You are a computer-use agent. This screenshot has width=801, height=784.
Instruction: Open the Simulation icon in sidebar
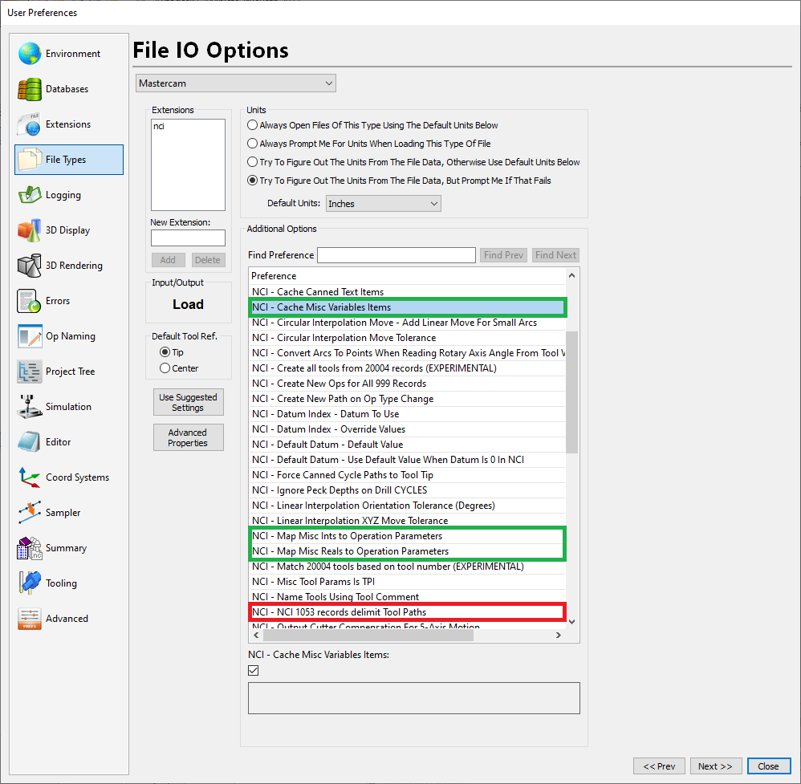pos(30,407)
